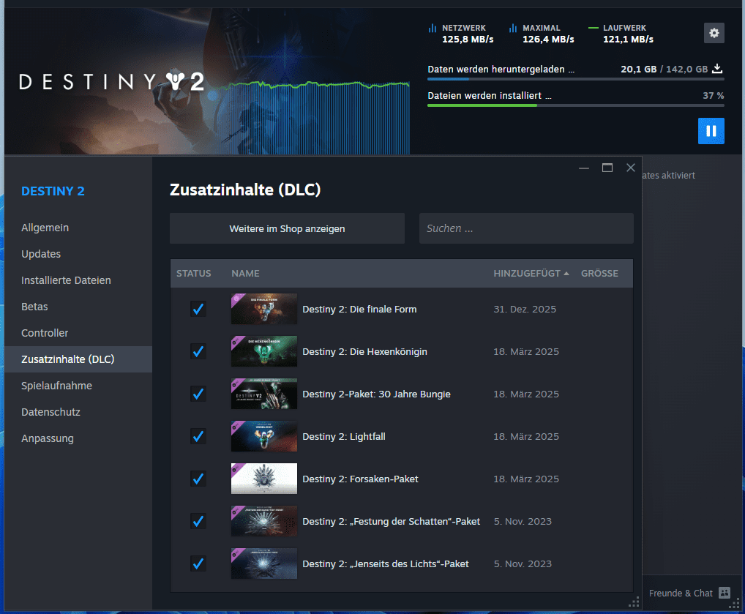This screenshot has height=614, width=745.
Task: Disable Jenseits des Lichts-Paket checkbox
Action: pos(198,564)
